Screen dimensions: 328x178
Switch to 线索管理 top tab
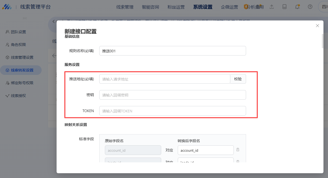point(125,7)
